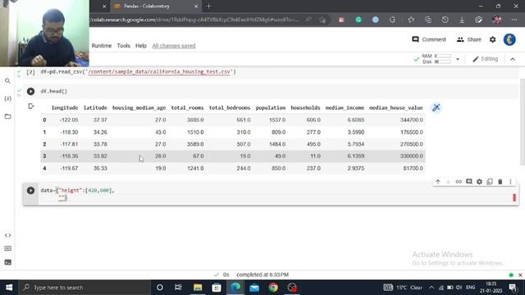The width and height of the screenshot is (525, 295).
Task: Move the cell down with the arrow icon
Action: point(449,182)
